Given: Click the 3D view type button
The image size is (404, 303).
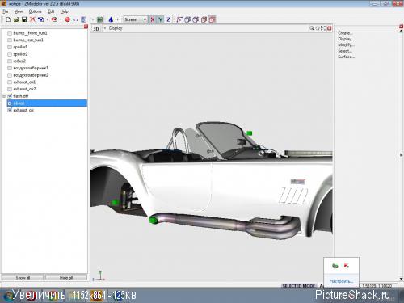Looking at the screenshot, I should (96, 29).
